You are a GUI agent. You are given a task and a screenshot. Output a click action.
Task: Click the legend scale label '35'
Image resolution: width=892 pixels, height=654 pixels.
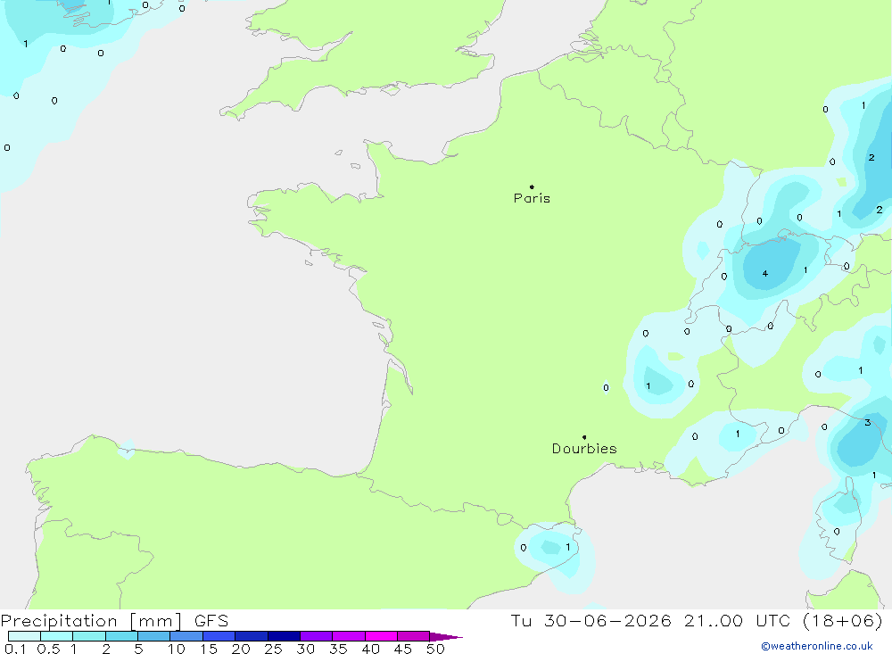pos(338,649)
